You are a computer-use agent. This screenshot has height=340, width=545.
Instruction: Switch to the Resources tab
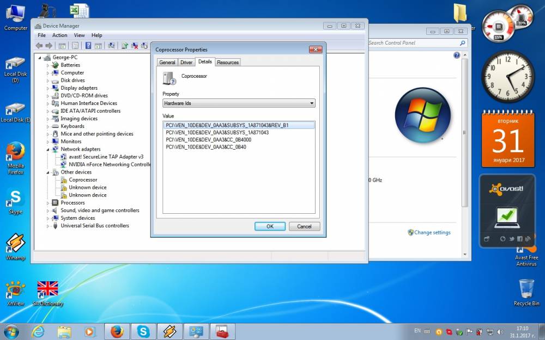click(228, 63)
